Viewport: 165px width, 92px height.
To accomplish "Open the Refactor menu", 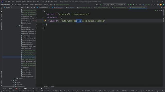I will click(29, 2).
